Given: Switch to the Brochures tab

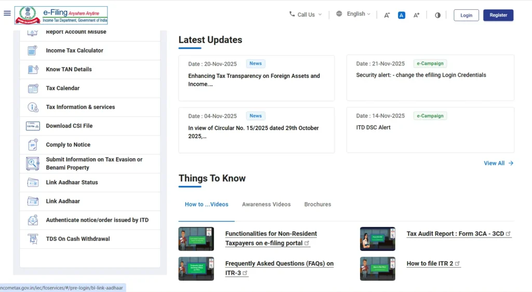Looking at the screenshot, I should click(x=317, y=204).
